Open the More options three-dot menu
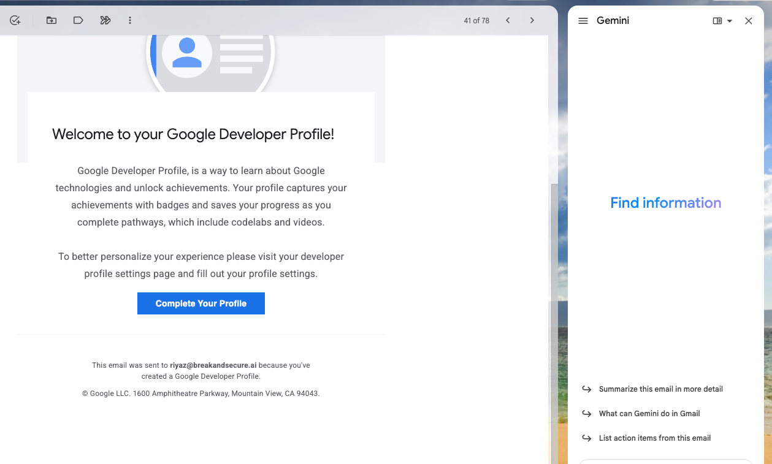The width and height of the screenshot is (772, 464). pos(129,20)
